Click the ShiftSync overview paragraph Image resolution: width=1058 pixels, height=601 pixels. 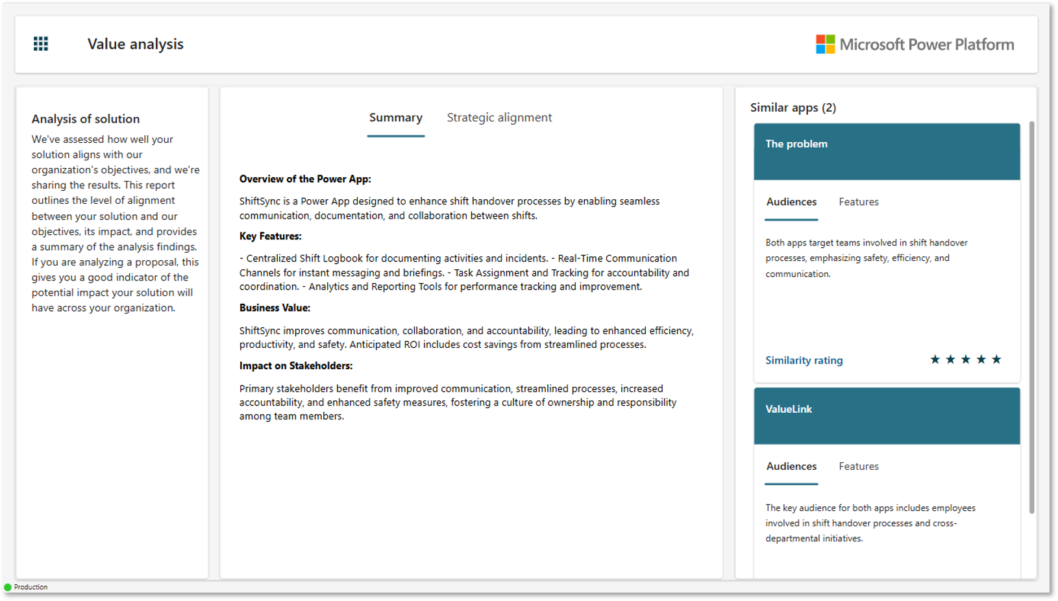tap(449, 208)
